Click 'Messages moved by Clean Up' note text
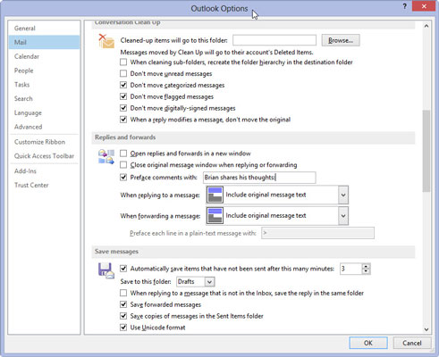 pos(216,53)
